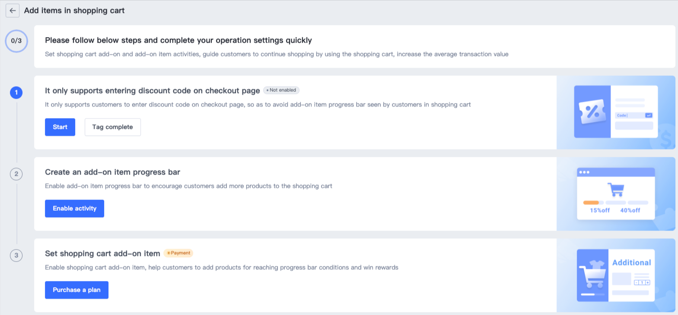Click the 0/3 progress ring
Image resolution: width=678 pixels, height=315 pixels.
pos(16,41)
